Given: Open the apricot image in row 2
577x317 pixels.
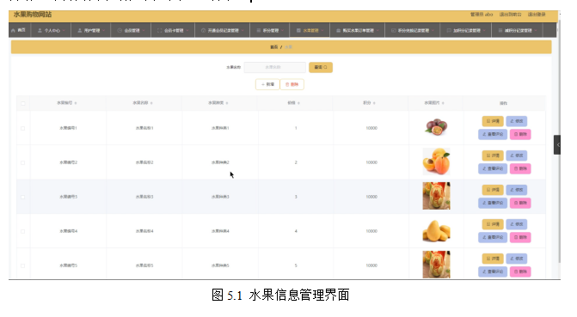Looking at the screenshot, I should [x=436, y=162].
